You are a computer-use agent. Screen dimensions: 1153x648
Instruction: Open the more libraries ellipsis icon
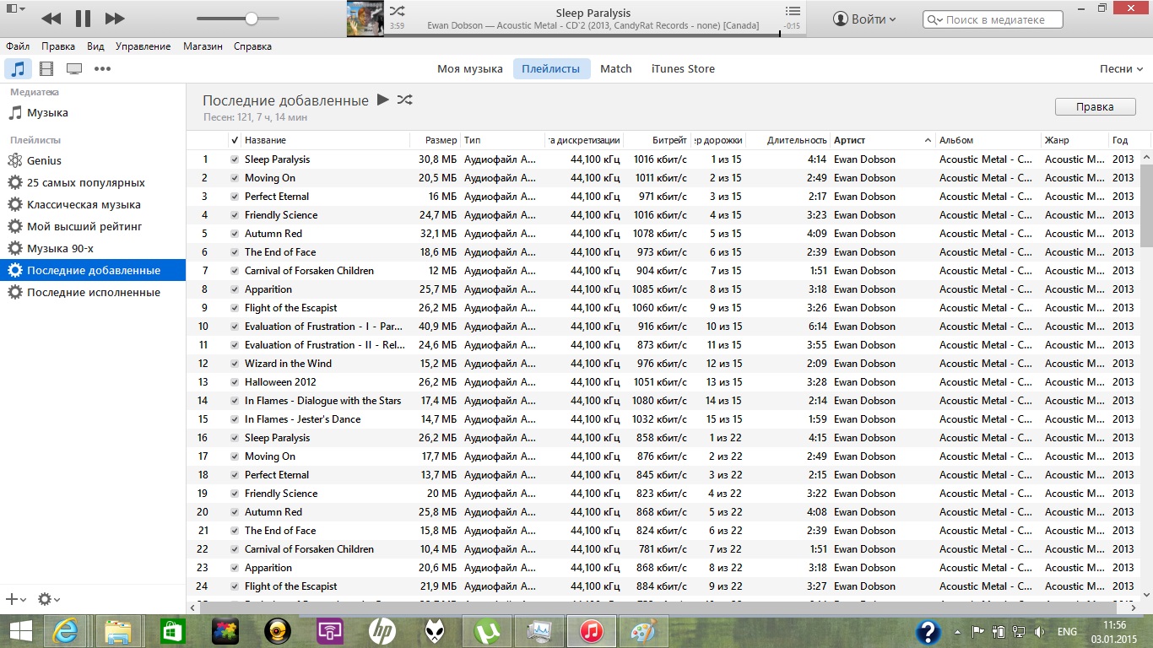102,69
